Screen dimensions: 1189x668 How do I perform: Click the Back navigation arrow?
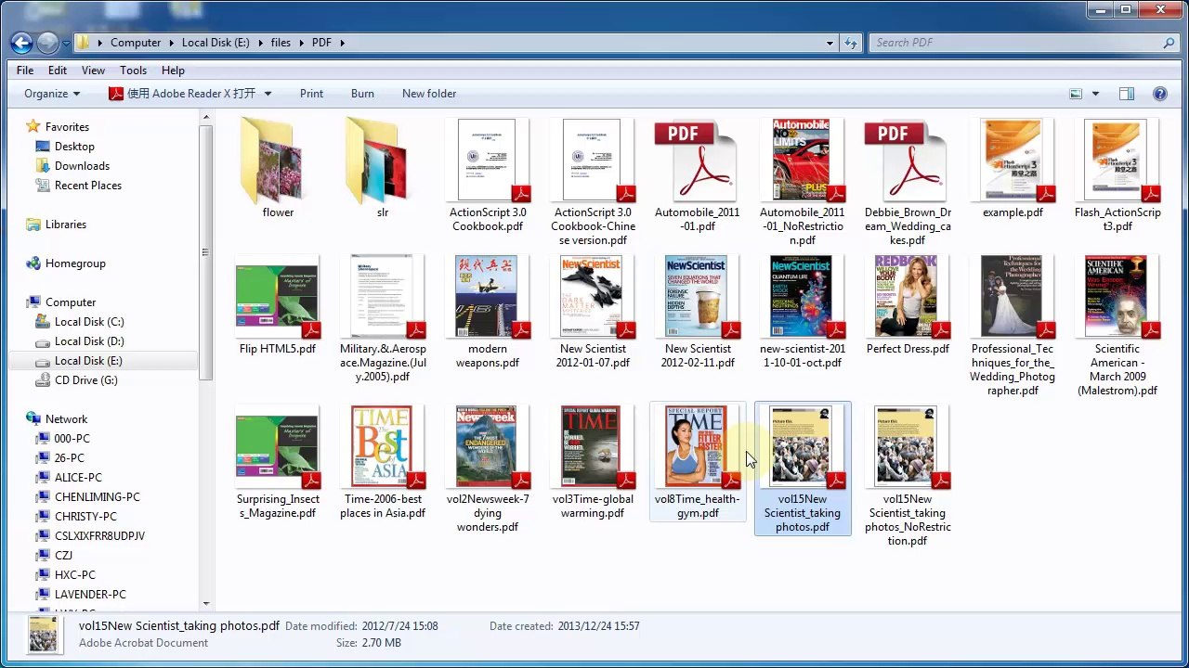21,43
